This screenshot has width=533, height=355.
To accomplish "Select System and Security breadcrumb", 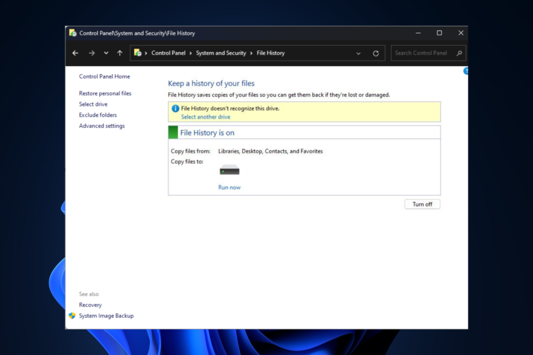I will (x=221, y=53).
